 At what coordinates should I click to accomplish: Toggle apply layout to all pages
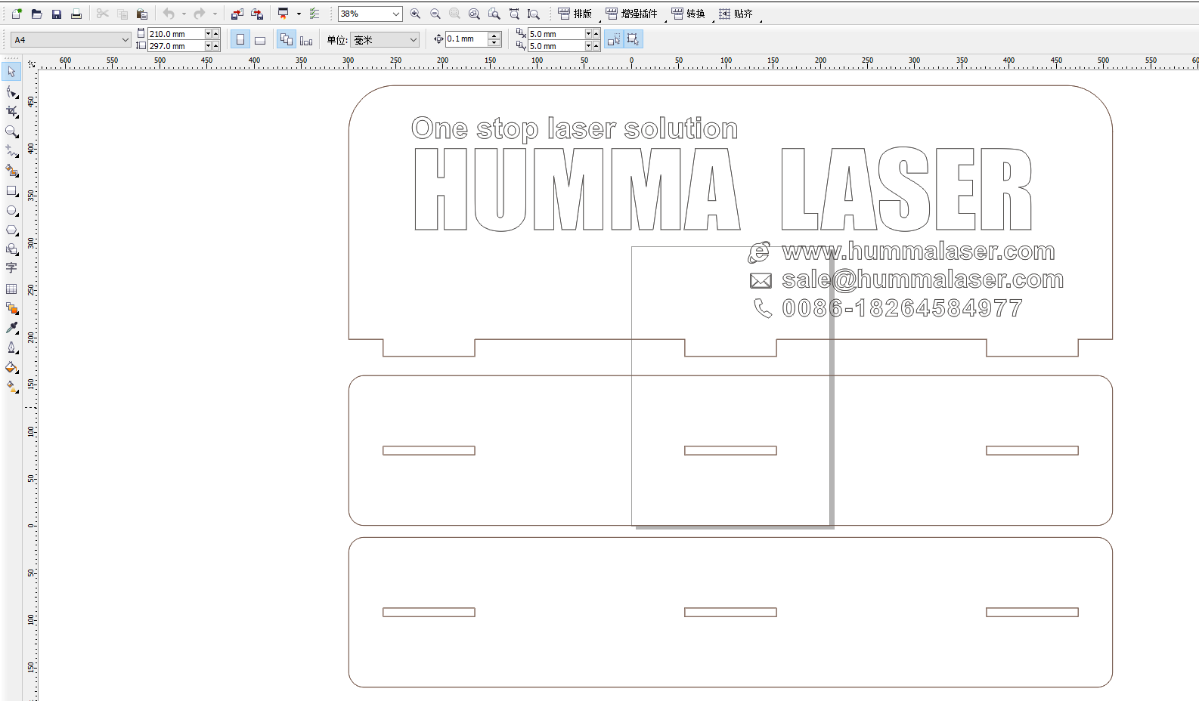pos(287,39)
